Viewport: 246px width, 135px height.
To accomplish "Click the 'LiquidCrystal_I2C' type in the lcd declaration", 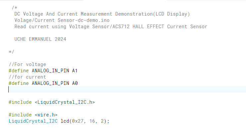I will pos(33,121).
